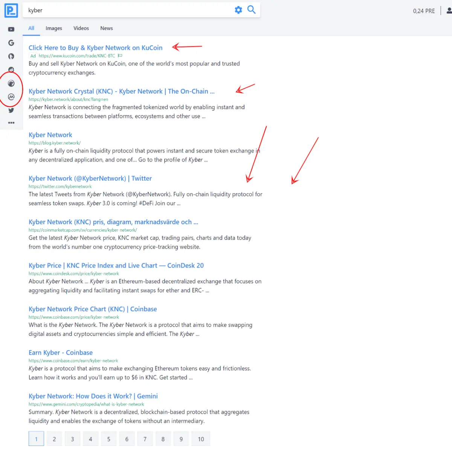The width and height of the screenshot is (452, 452).
Task: Go to results page 6
Action: [127, 439]
